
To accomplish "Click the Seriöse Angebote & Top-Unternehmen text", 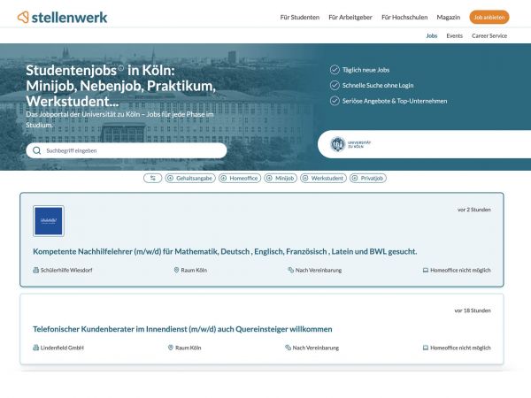I will (x=395, y=101).
